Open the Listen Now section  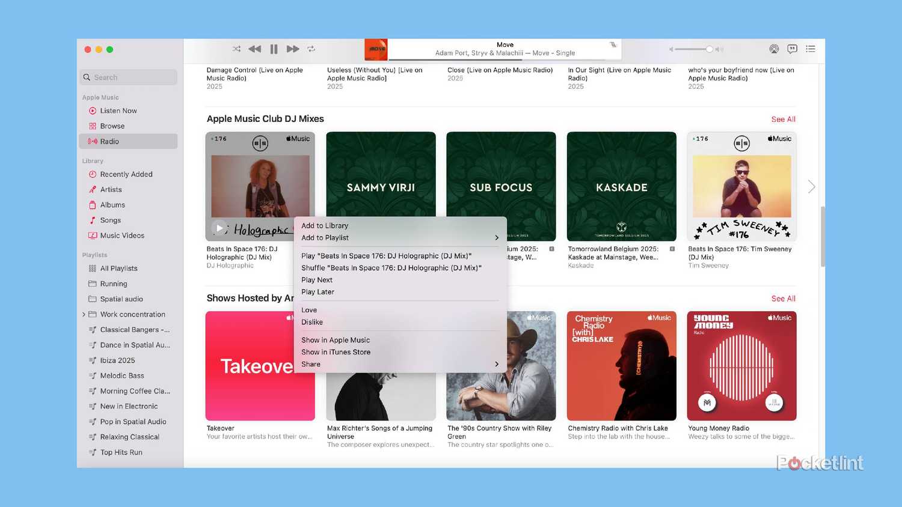click(118, 111)
